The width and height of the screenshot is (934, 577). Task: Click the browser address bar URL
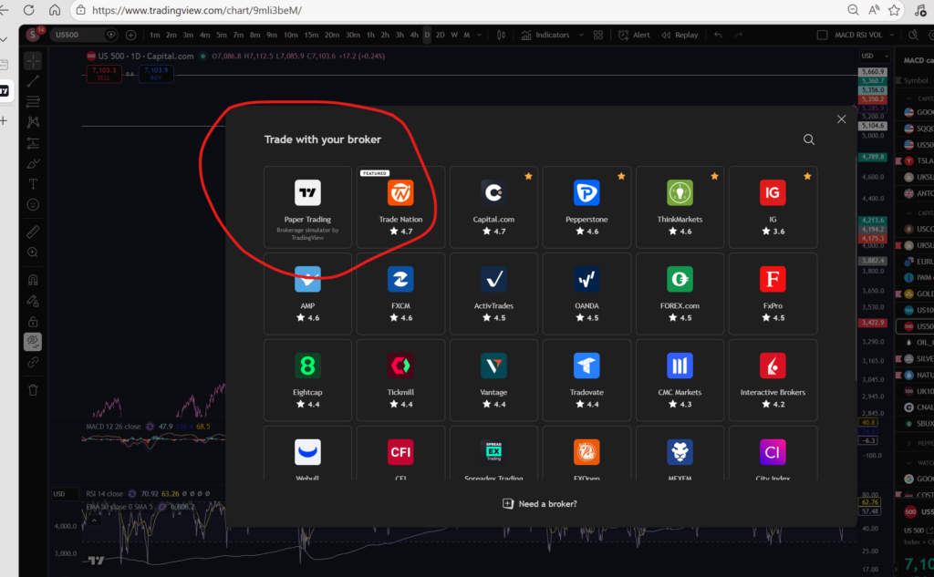[x=197, y=10]
